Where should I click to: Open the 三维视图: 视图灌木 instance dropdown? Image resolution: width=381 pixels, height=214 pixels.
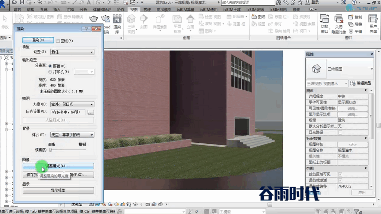tap(327, 84)
